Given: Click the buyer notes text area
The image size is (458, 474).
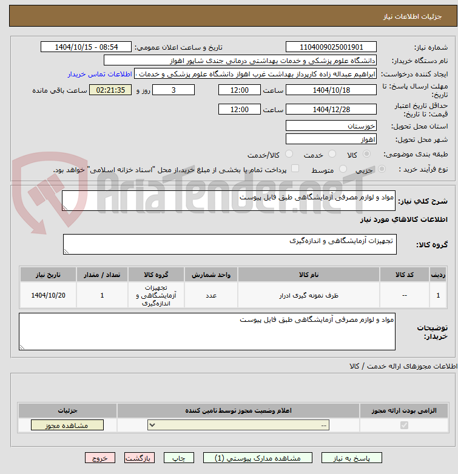Looking at the screenshot, I should tap(207, 332).
